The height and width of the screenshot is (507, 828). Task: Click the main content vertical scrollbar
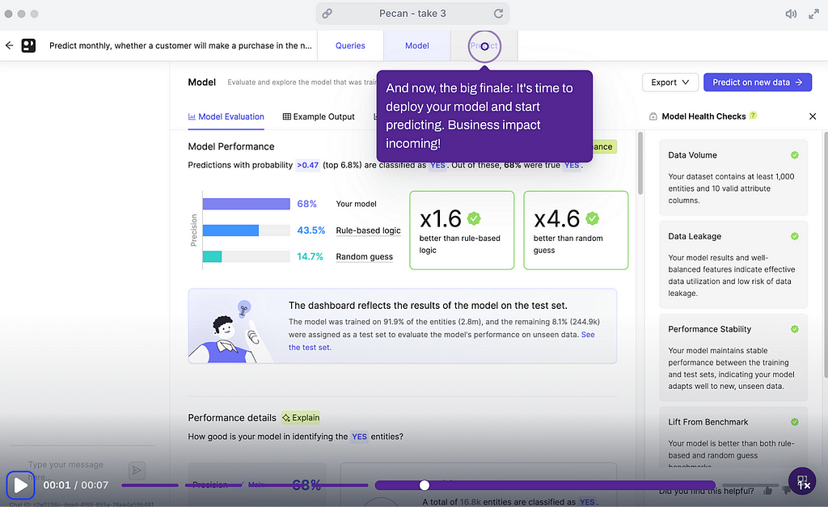(x=640, y=163)
